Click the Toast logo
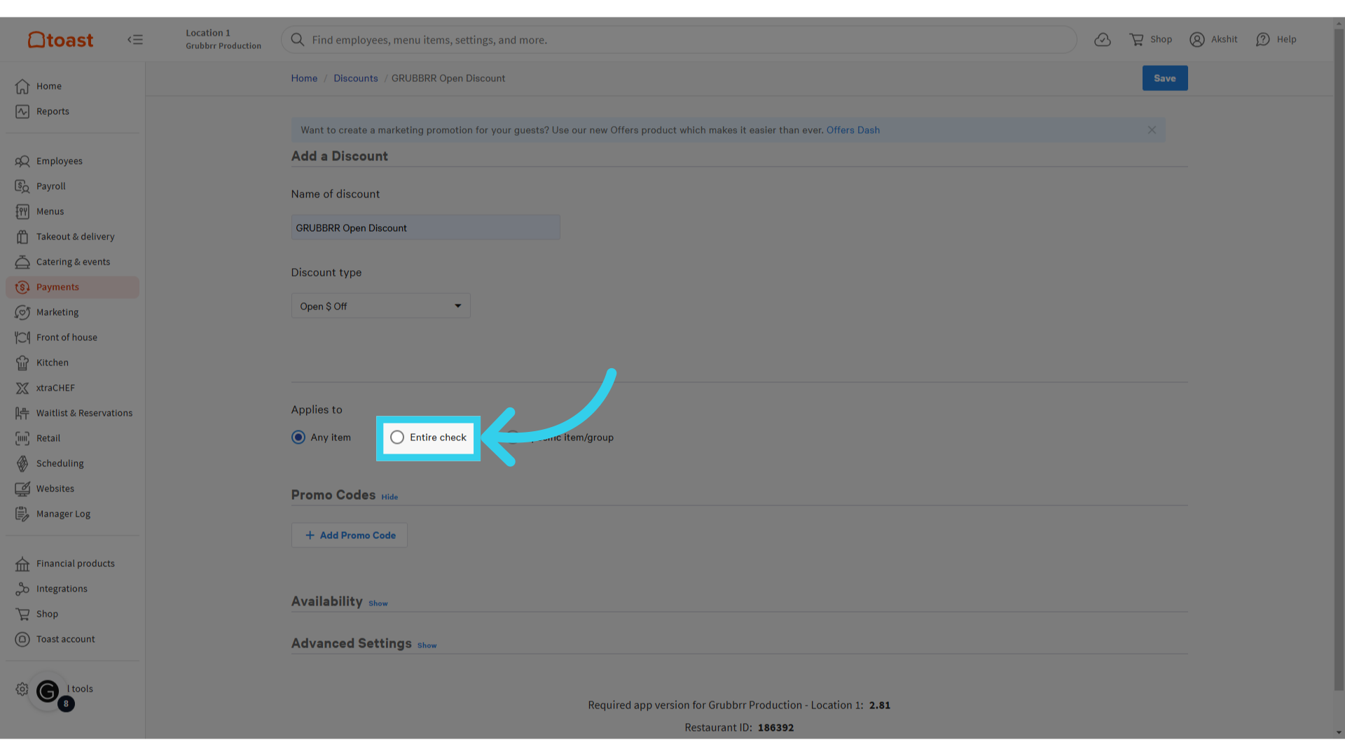This screenshot has width=1345, height=756. pyautogui.click(x=60, y=40)
